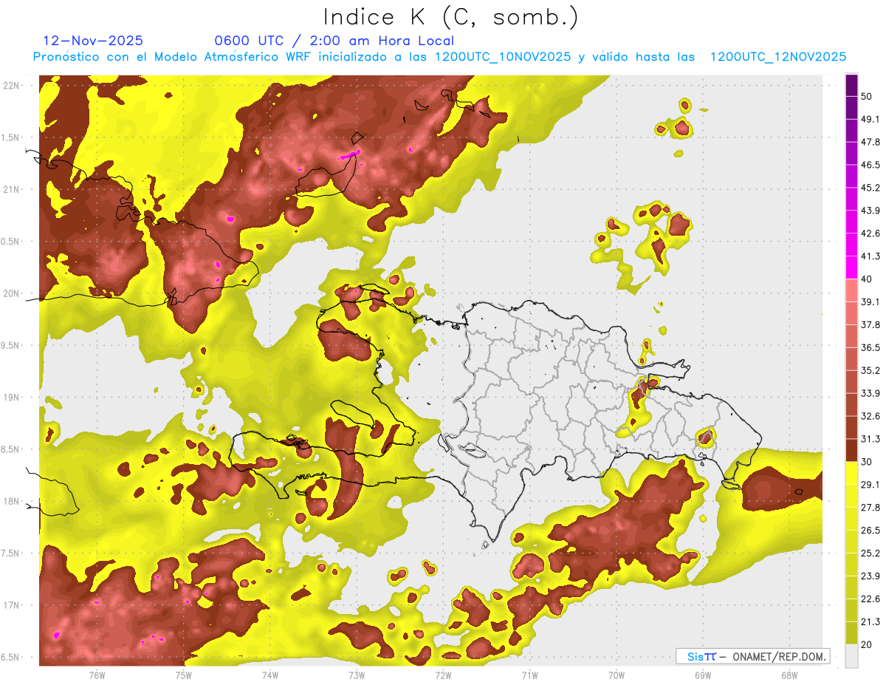The image size is (886, 685).
Task: Pick the gray colorbar band below 20
Action: pos(851,656)
